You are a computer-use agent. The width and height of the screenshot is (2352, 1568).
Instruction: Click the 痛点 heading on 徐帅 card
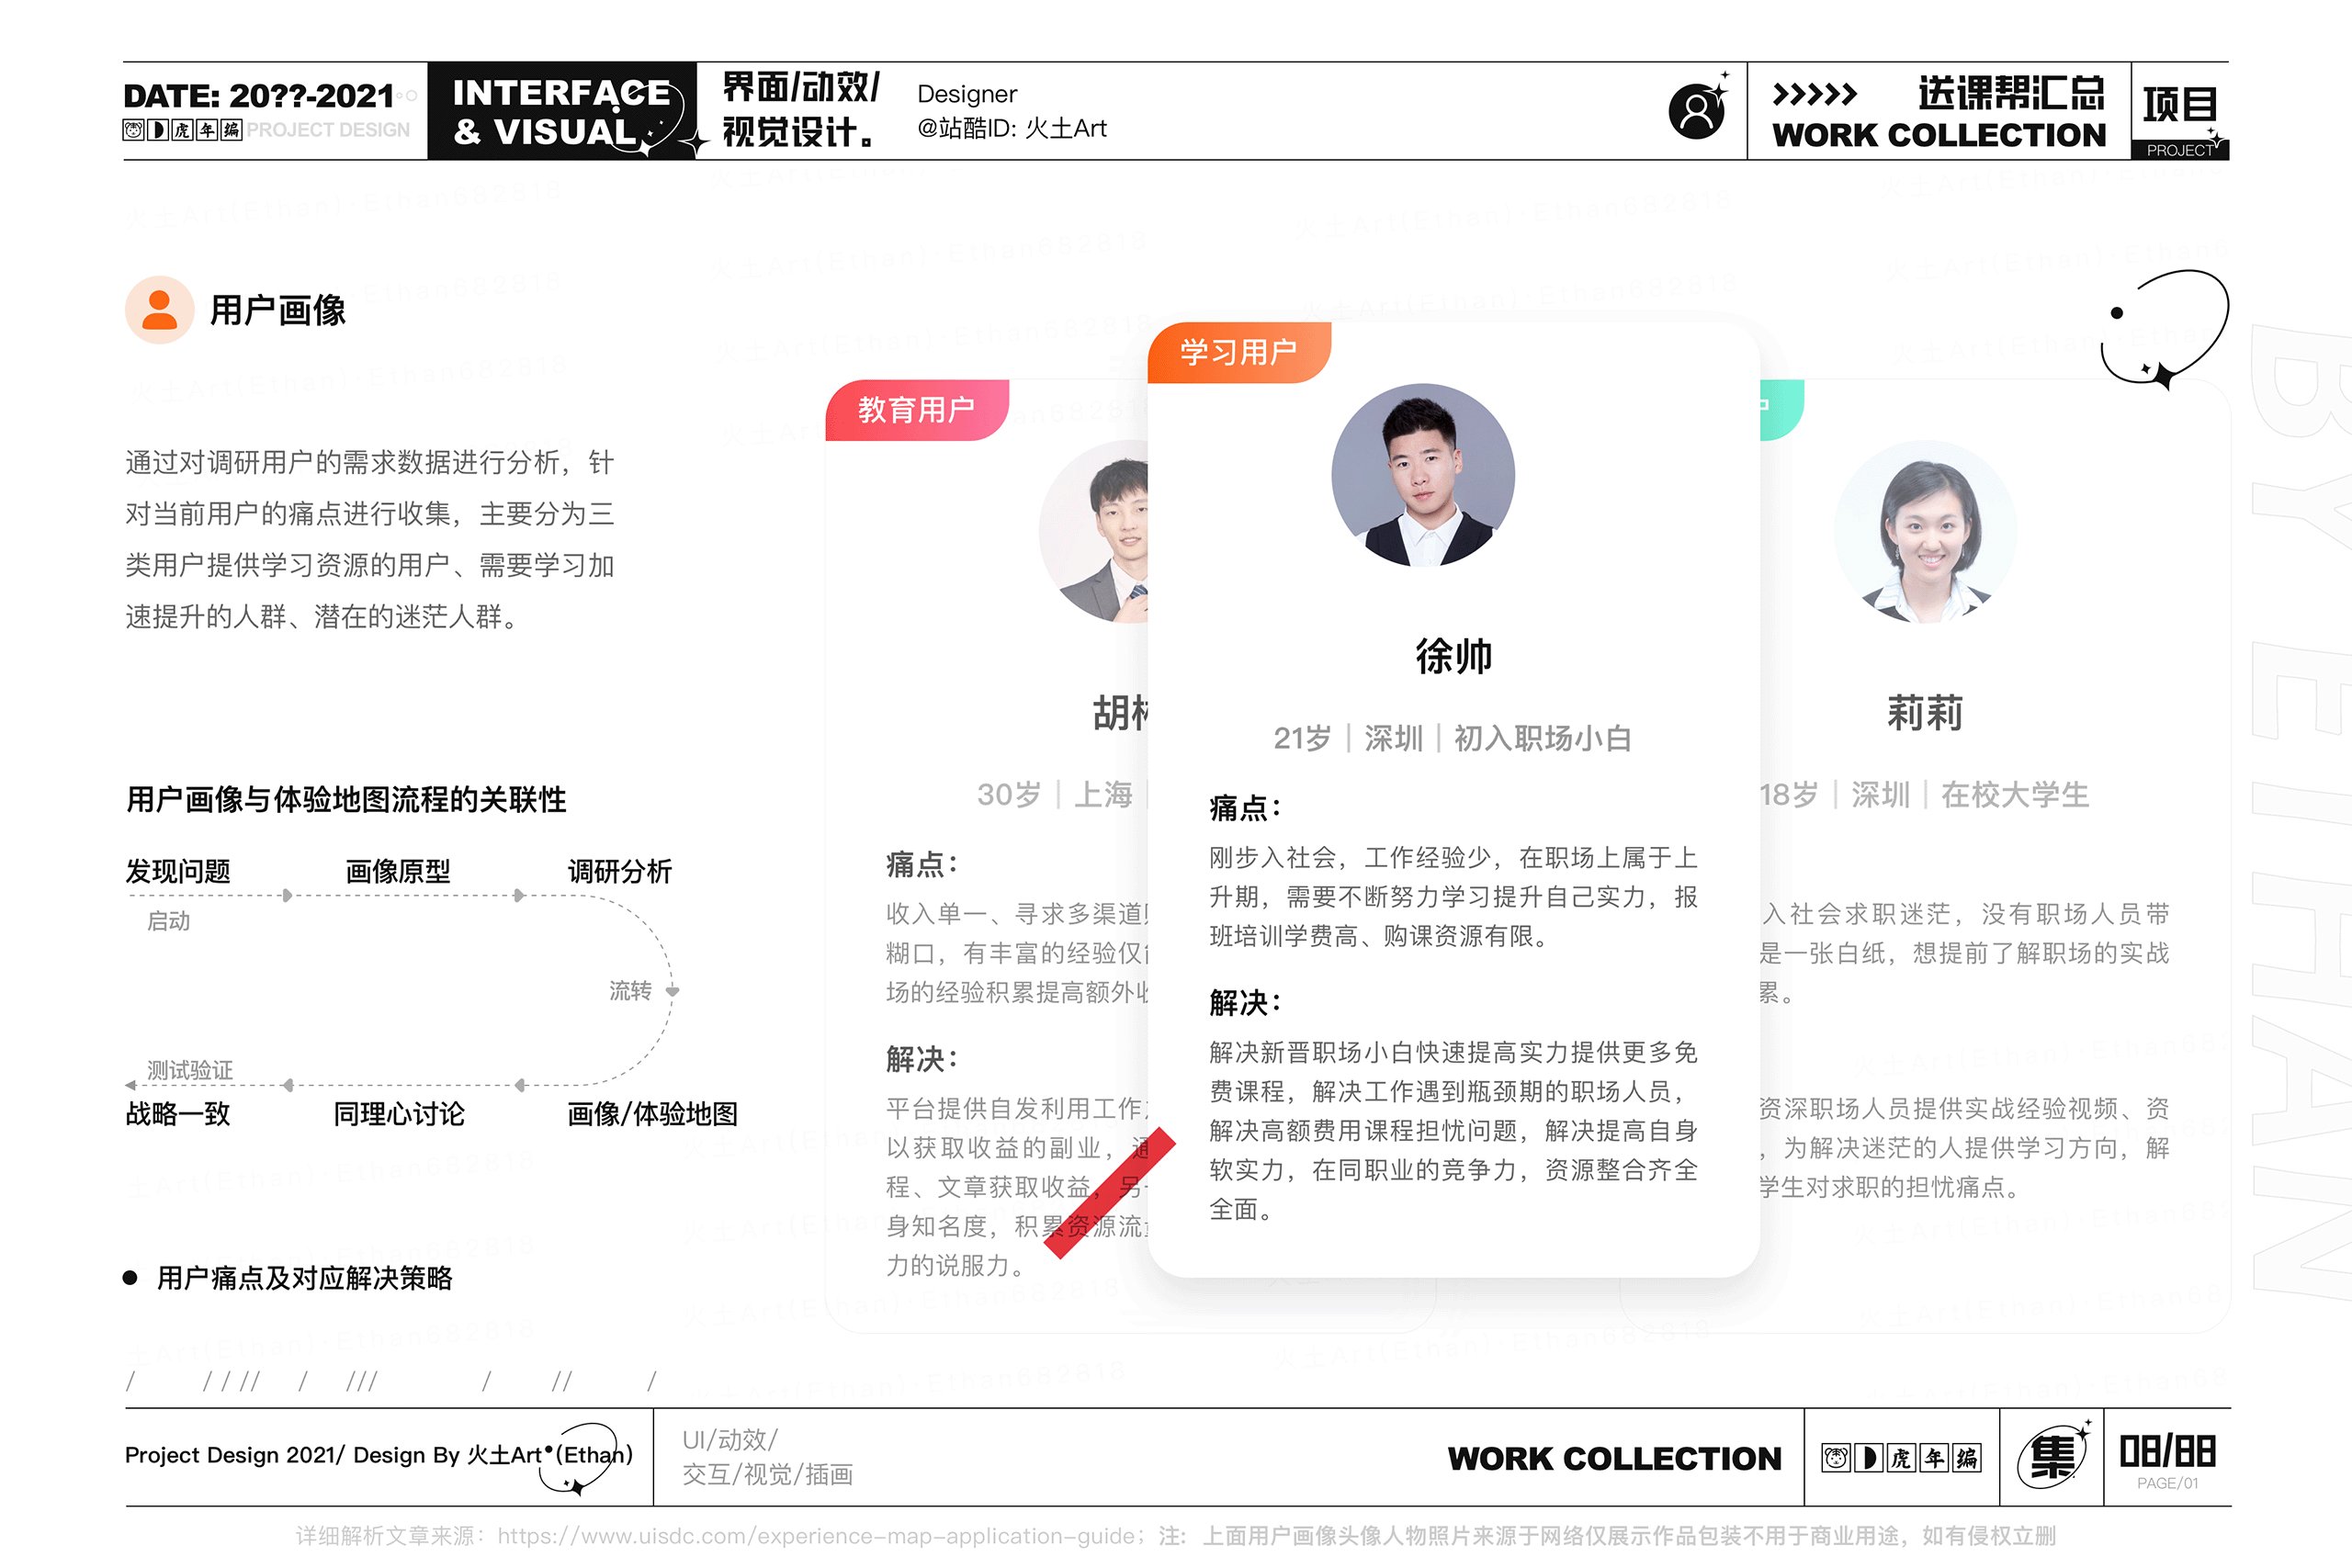pyautogui.click(x=1245, y=807)
